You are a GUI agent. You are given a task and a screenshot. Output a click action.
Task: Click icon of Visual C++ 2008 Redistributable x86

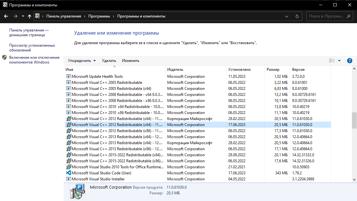click(68, 100)
